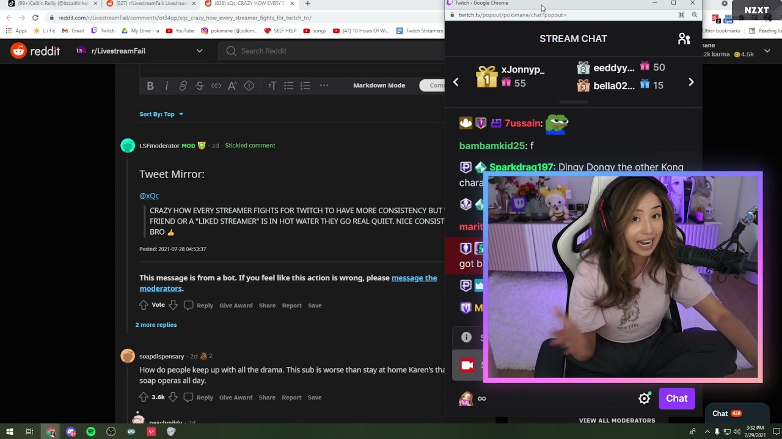Image resolution: width=782 pixels, height=439 pixels.
Task: Open soapdispensary's user profile
Action: [161, 356]
